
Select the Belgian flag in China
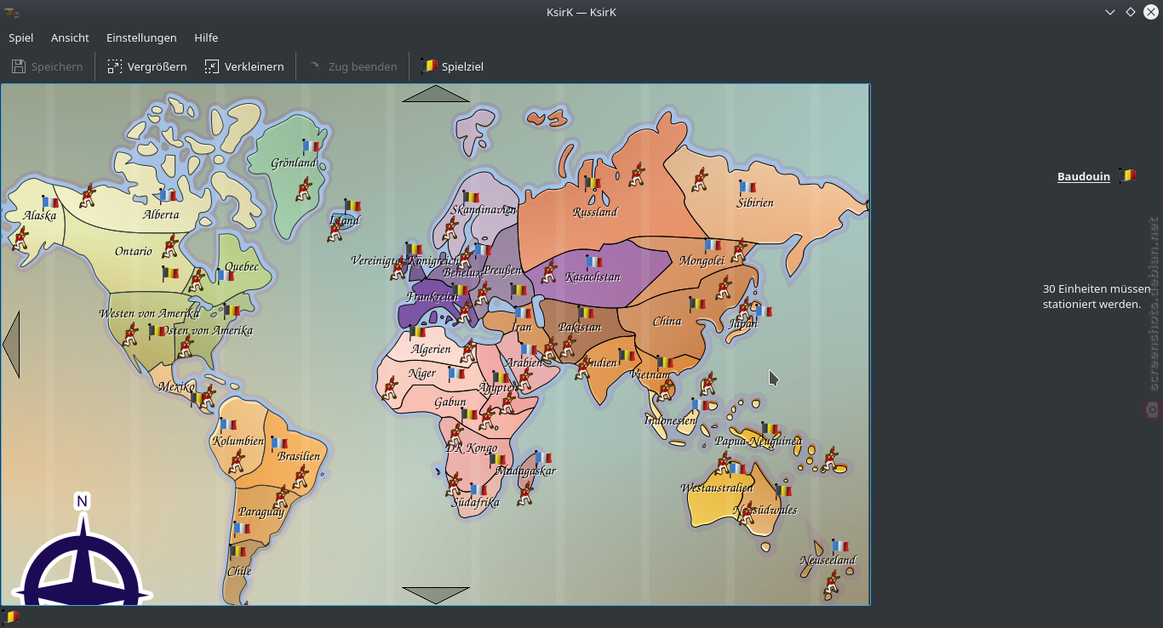[x=697, y=303]
